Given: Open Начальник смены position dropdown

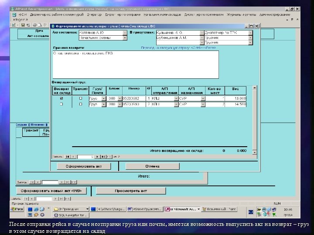Looking at the screenshot, I should point(125,38).
